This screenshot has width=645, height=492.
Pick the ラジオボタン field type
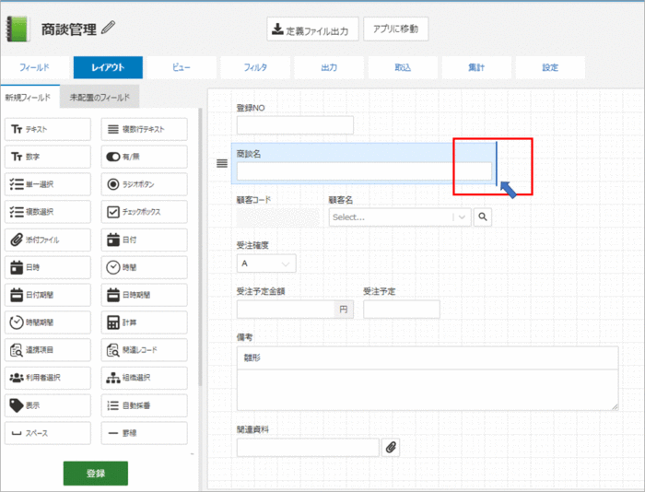[145, 184]
